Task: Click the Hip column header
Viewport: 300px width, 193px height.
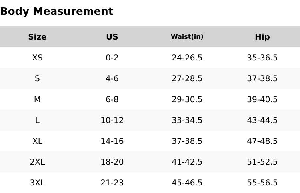Action: click(262, 37)
